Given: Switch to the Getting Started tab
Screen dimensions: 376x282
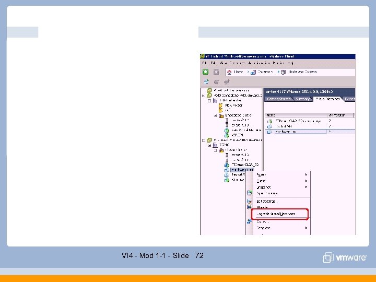Looking at the screenshot, I should (279, 99).
